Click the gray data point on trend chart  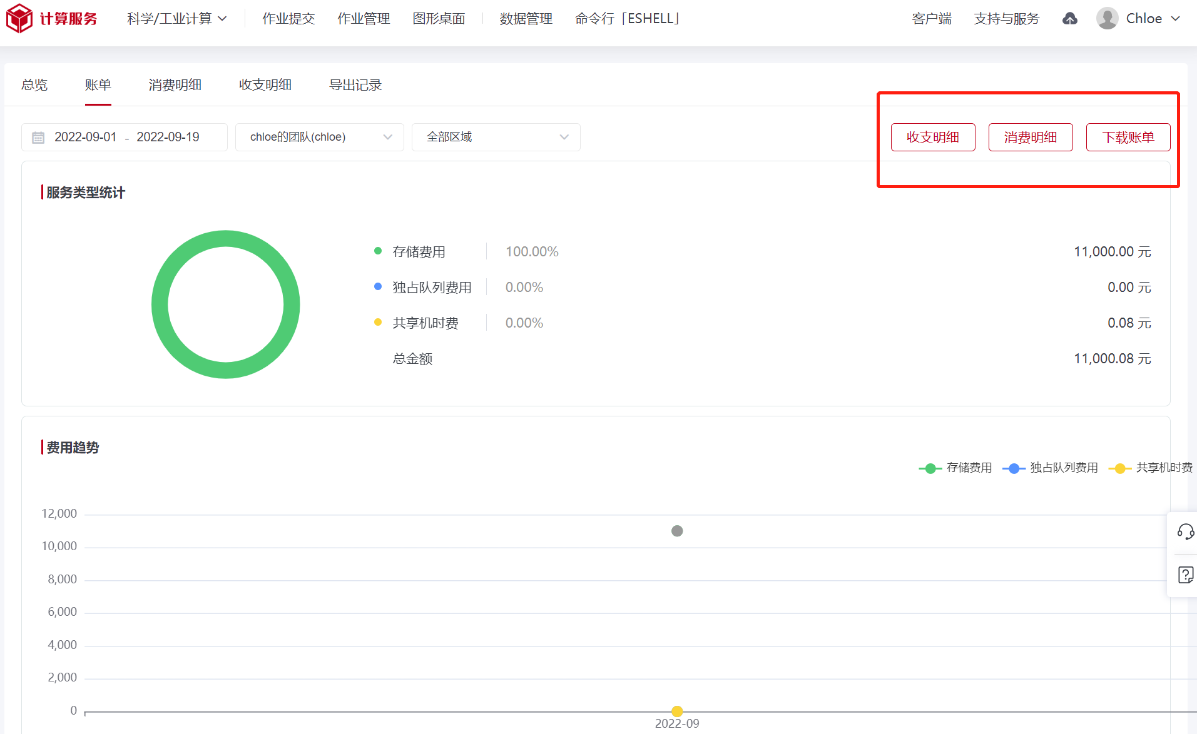pyautogui.click(x=677, y=531)
